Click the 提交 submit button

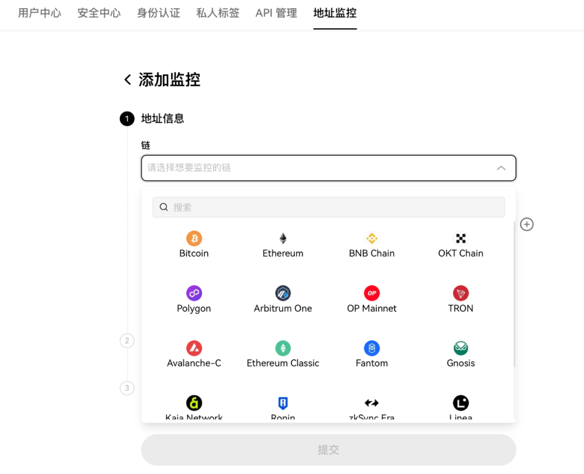click(329, 450)
